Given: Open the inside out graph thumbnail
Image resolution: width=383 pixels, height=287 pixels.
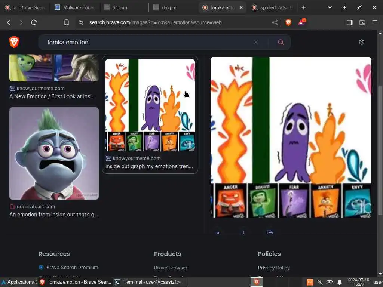Looking at the screenshot, I should (150, 105).
